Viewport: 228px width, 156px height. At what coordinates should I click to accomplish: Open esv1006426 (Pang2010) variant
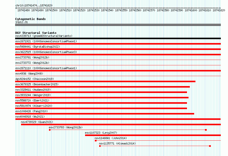32,111
